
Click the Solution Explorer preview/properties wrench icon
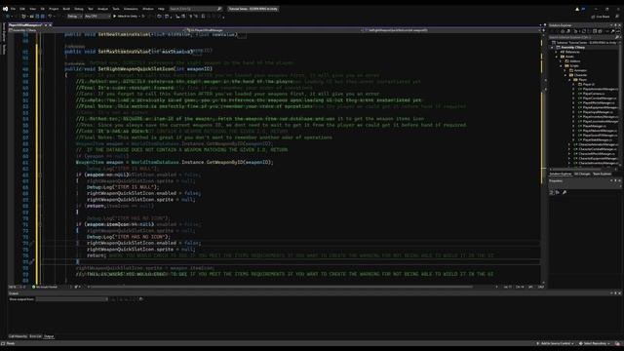click(x=613, y=31)
